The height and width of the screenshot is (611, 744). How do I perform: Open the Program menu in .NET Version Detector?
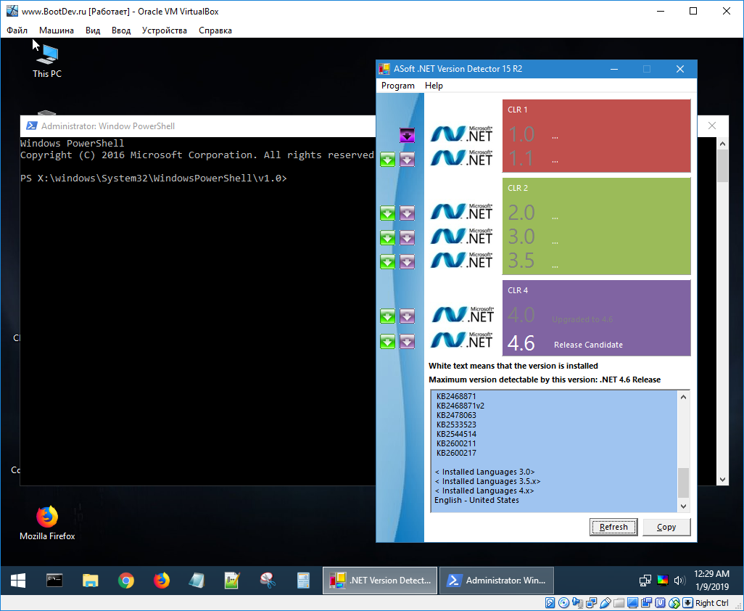[397, 86]
